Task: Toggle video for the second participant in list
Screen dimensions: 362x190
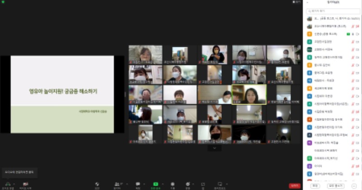Action: pos(357,27)
